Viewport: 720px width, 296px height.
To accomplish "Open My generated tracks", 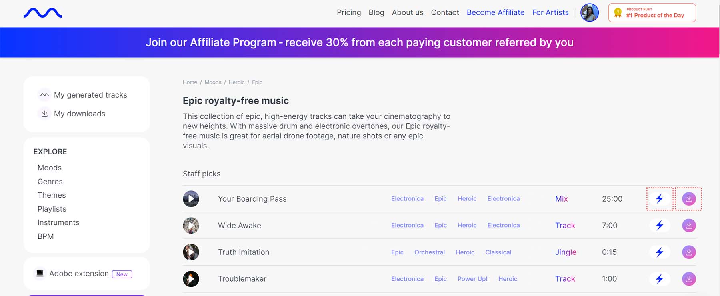I will click(90, 95).
